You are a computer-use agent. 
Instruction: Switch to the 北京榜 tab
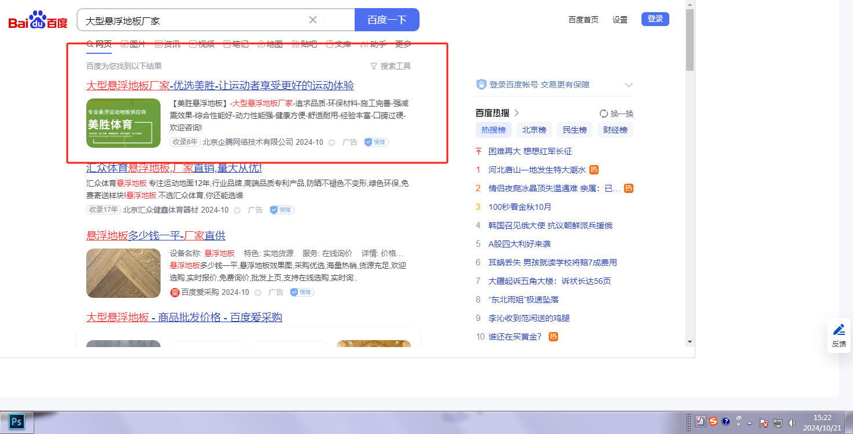[x=534, y=130]
